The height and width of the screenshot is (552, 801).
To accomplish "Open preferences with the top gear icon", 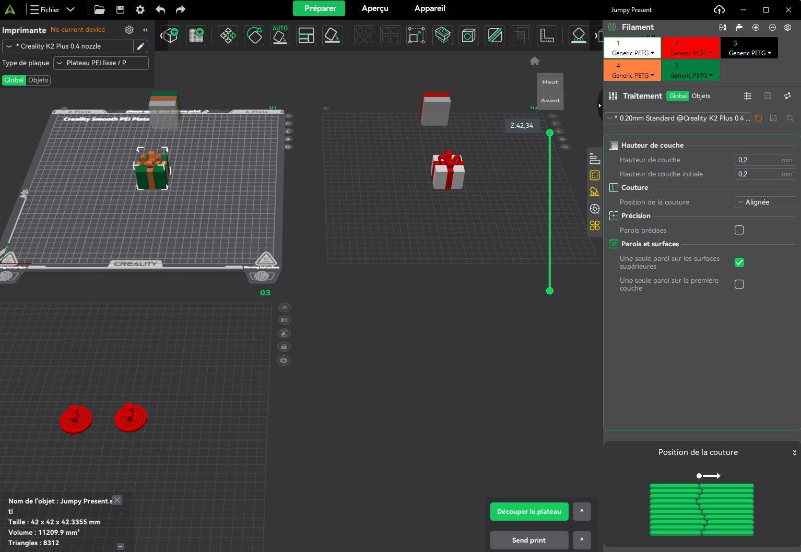I will pos(140,9).
